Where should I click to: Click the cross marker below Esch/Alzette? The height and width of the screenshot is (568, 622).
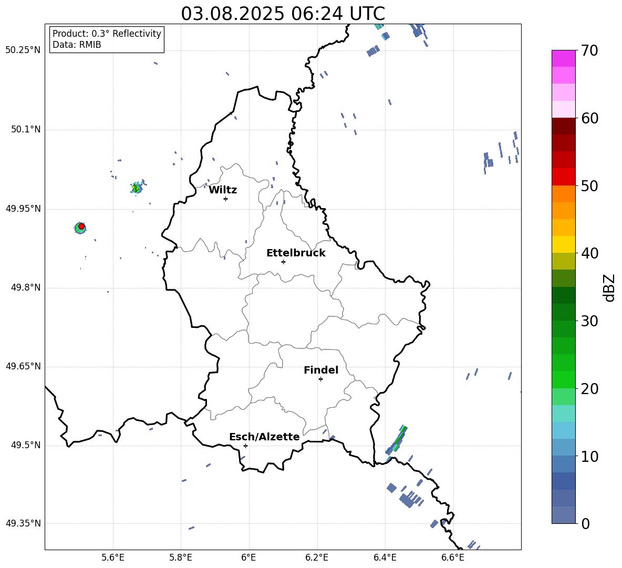point(245,446)
